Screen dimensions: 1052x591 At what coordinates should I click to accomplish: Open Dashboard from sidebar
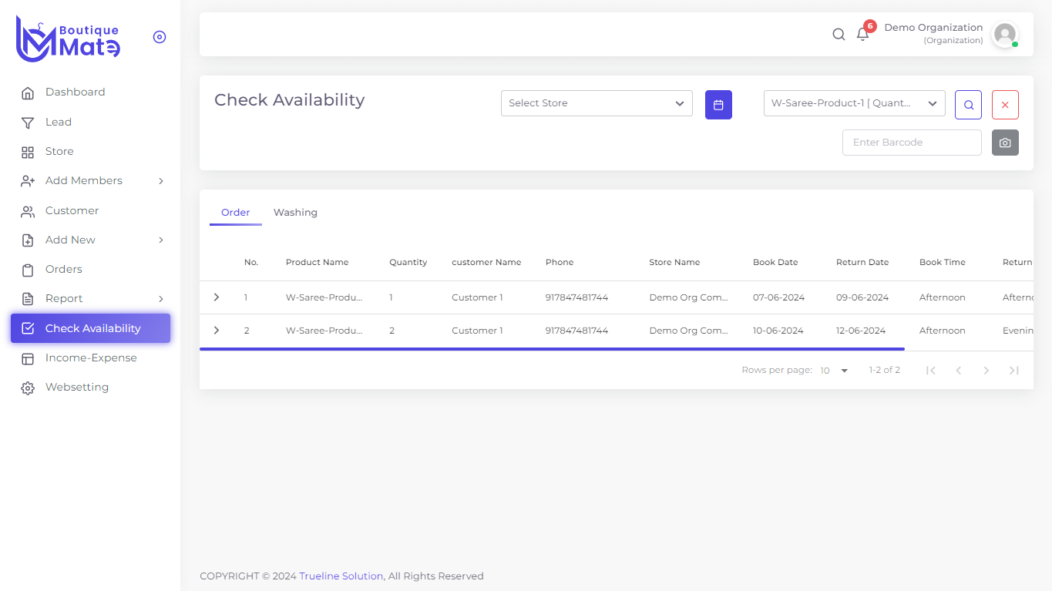(x=90, y=92)
